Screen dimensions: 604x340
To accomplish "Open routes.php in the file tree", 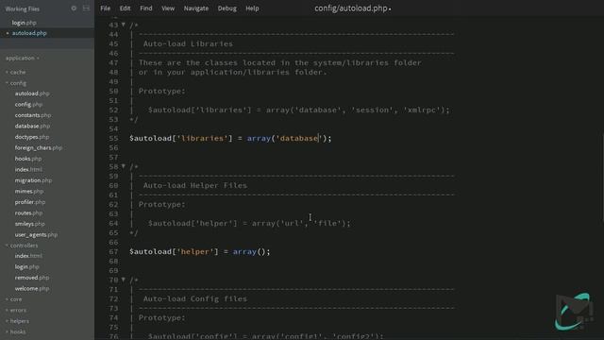I will pyautogui.click(x=28, y=212).
